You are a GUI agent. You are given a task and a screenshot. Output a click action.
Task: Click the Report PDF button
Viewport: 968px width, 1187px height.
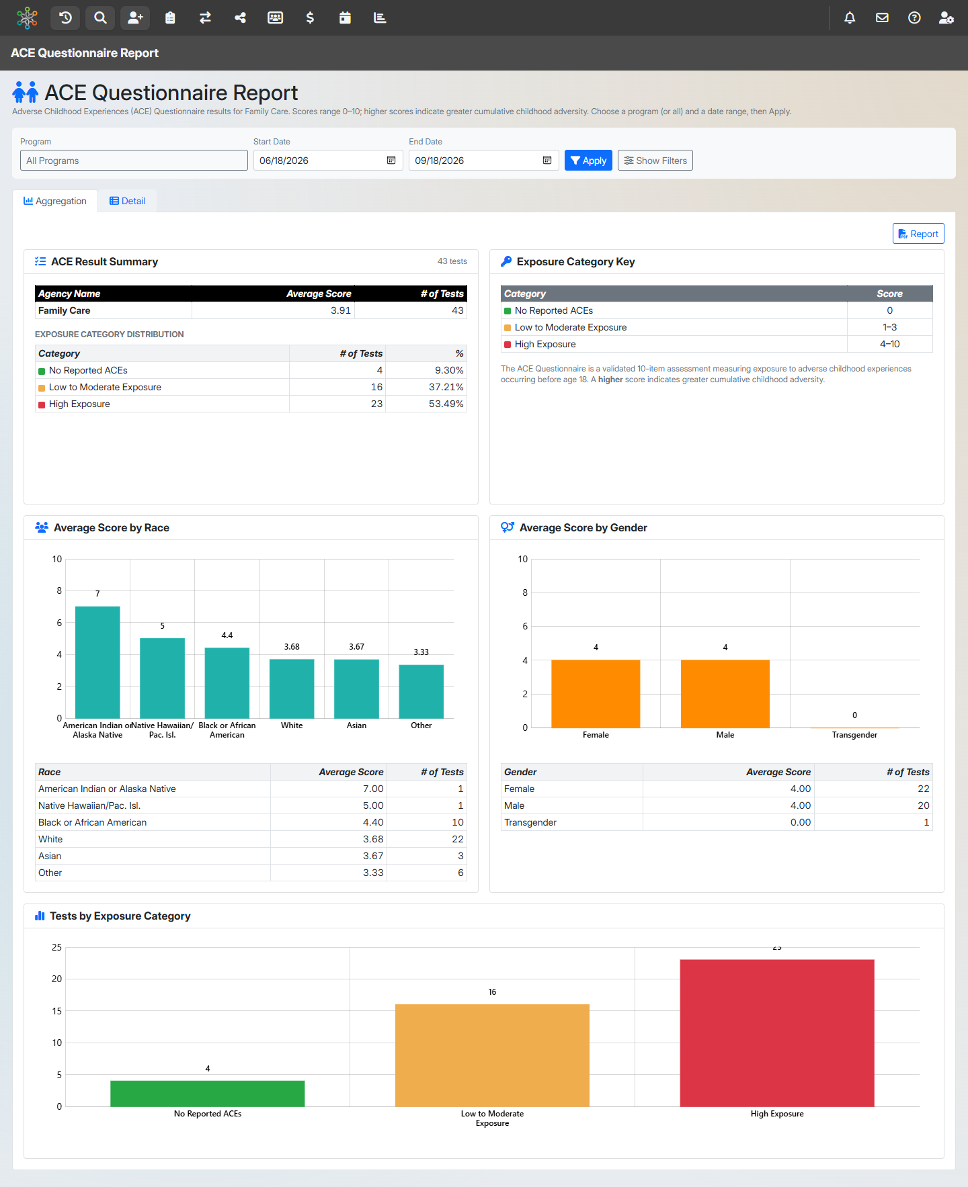[918, 234]
